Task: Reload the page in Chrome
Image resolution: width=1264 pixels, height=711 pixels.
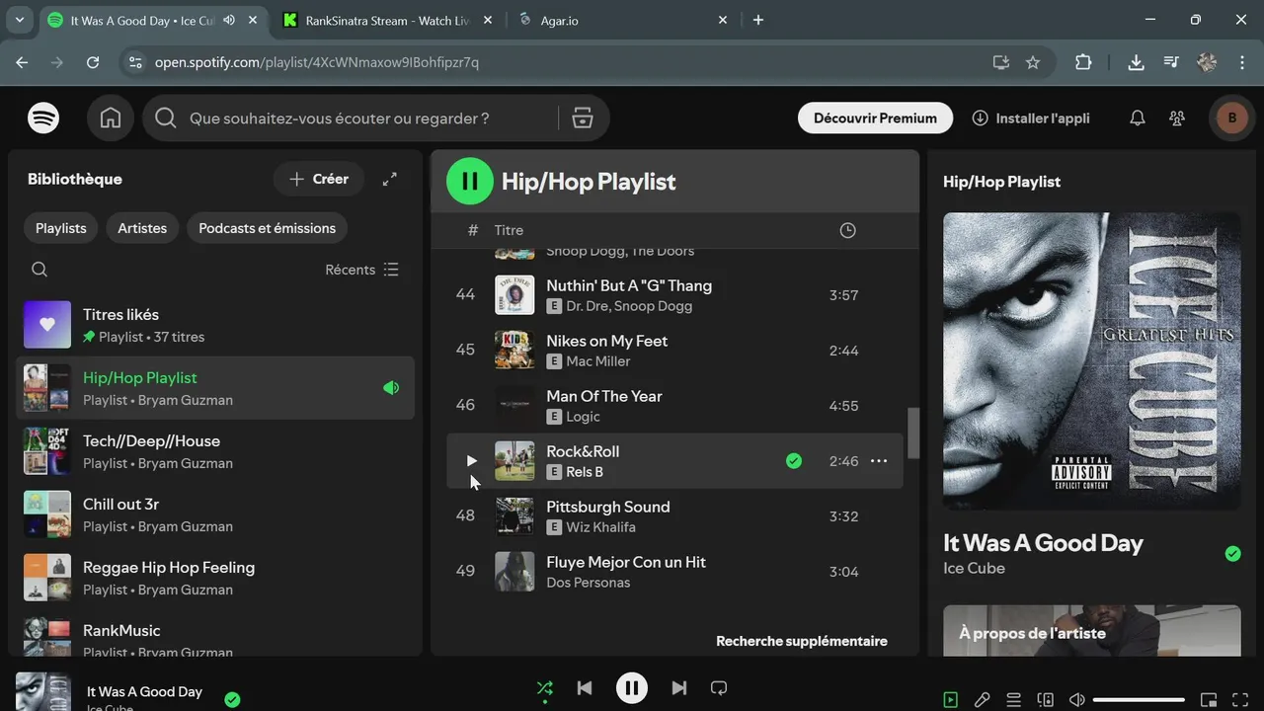Action: [93, 62]
